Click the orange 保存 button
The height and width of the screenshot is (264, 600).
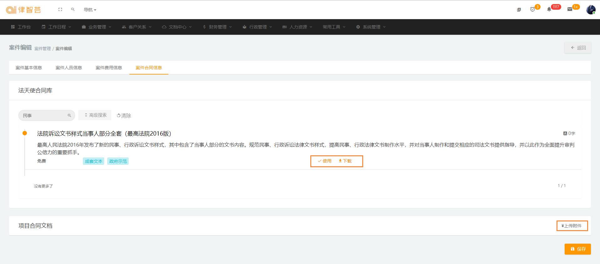[577, 249]
